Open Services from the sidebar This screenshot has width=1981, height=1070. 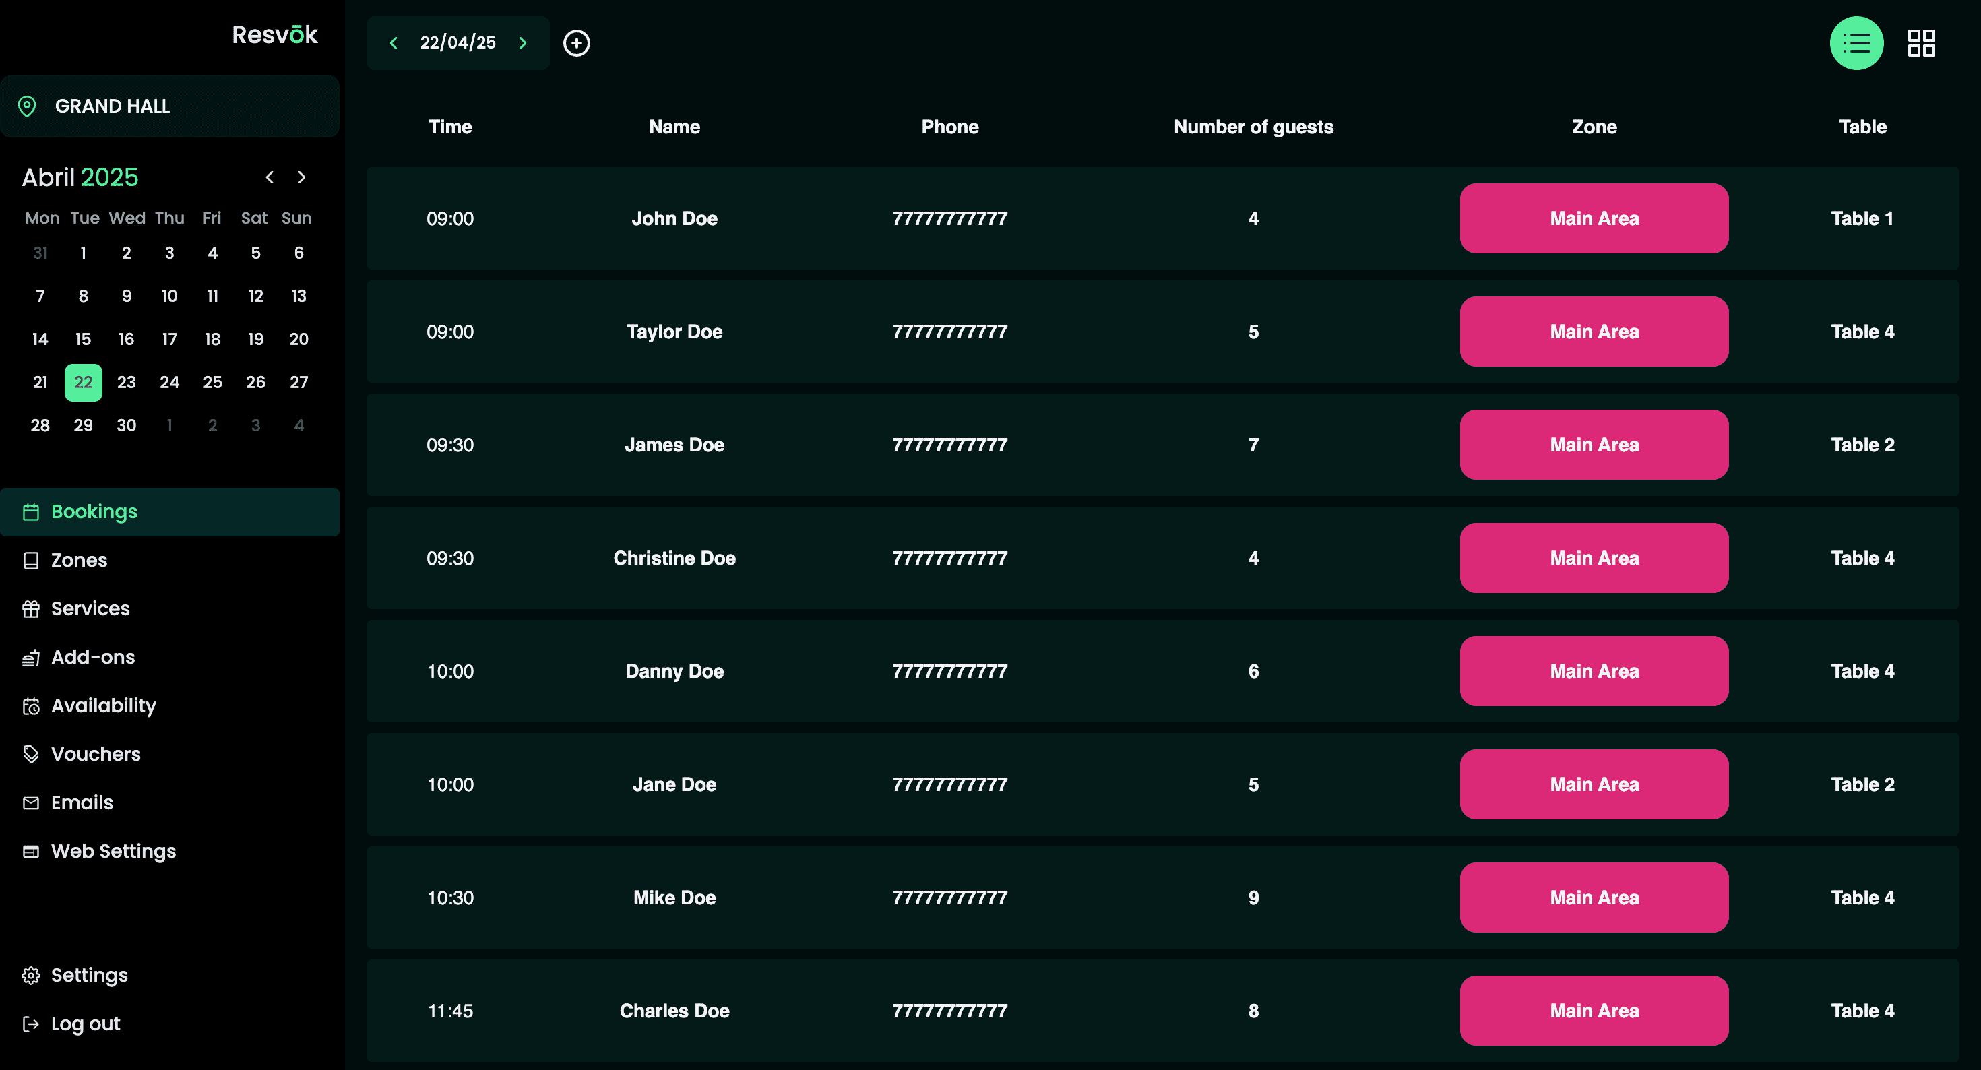(x=90, y=608)
